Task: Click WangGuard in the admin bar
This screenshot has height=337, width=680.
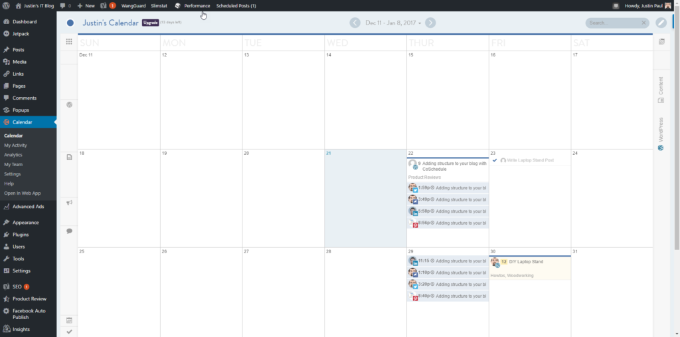Action: [133, 5]
